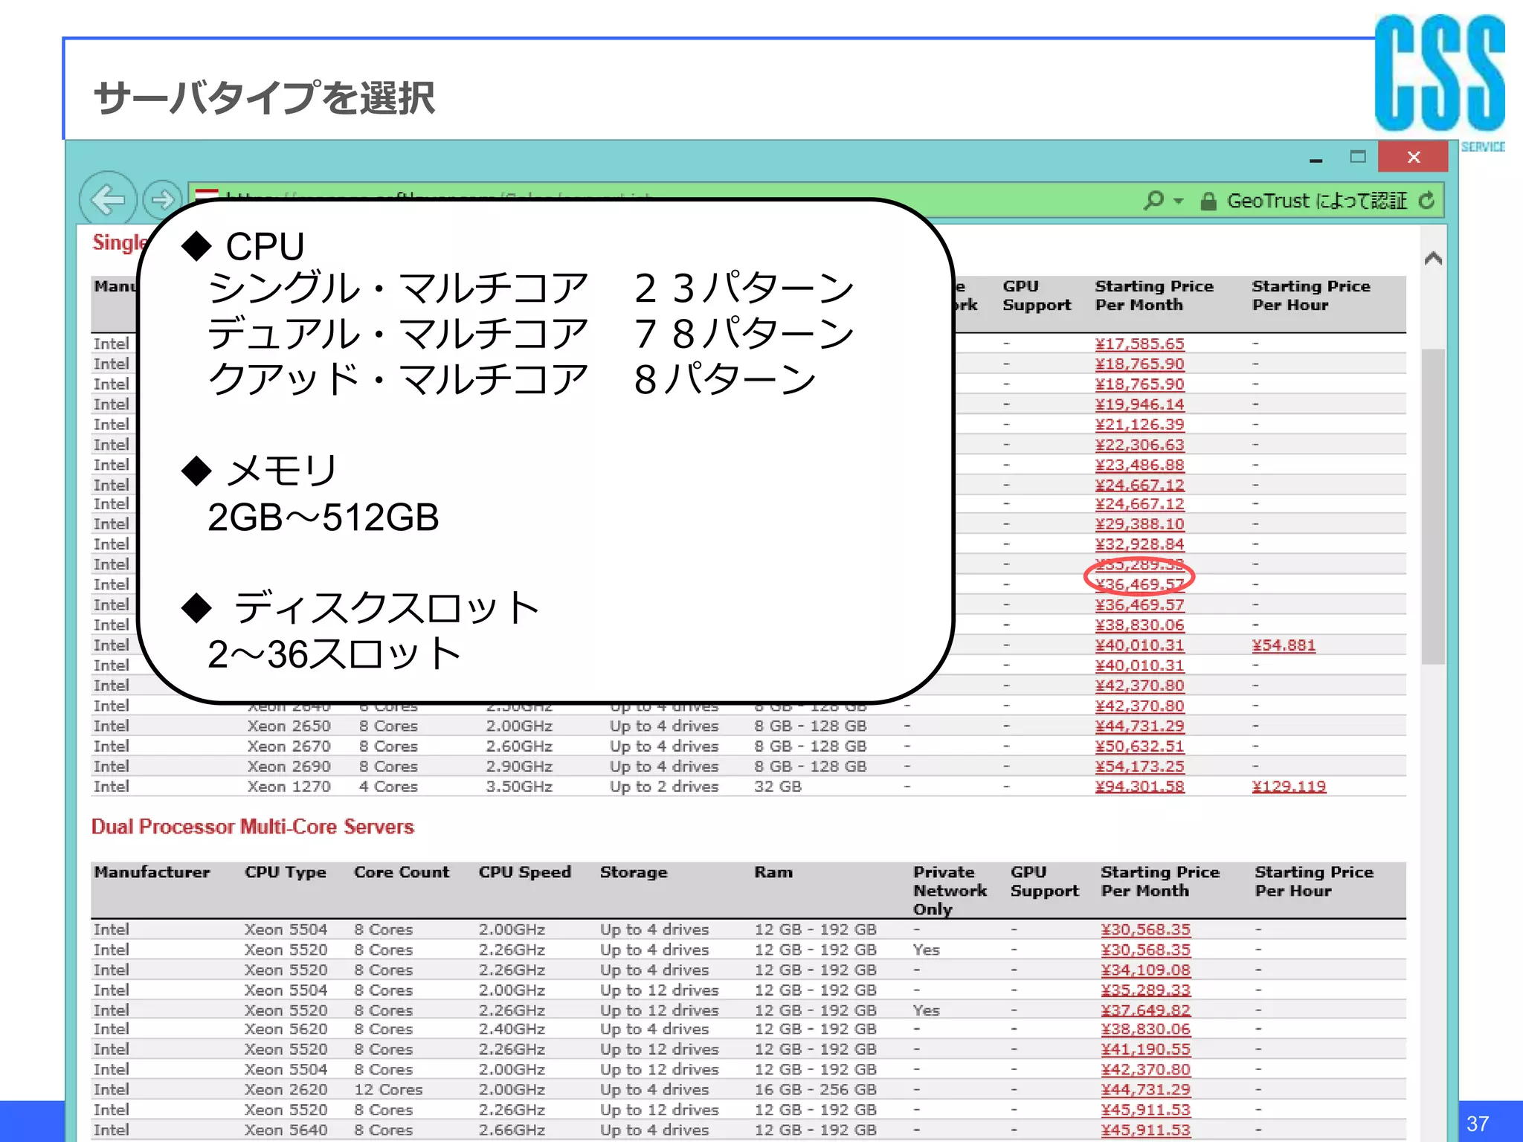Open the ¥54,173.25 price for Xeon 2690
This screenshot has width=1523, height=1142.
[x=1139, y=766]
